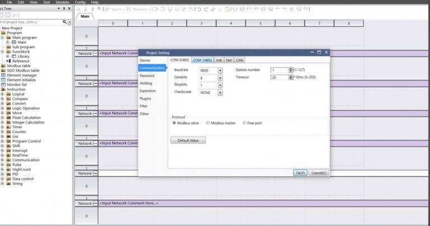Open the Databits dropdown
Screen dimensions: 430x226
click(220, 78)
